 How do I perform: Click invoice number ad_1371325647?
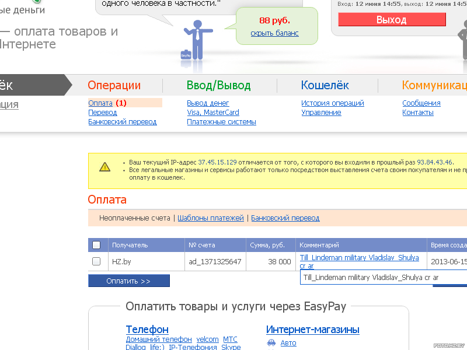(x=215, y=261)
